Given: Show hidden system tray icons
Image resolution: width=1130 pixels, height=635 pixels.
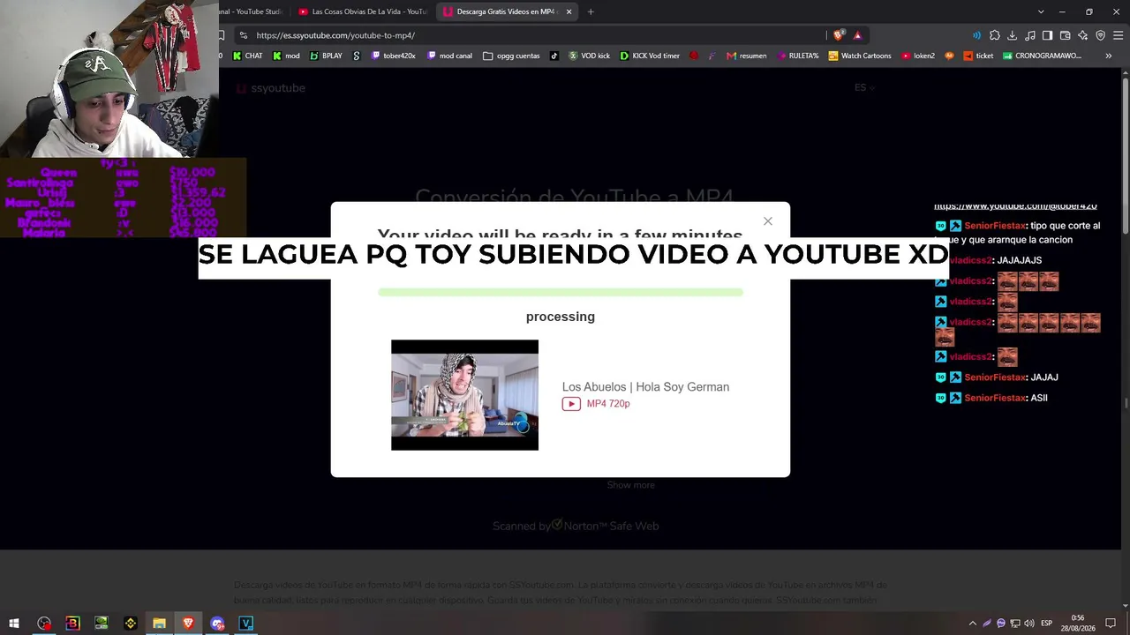Looking at the screenshot, I should (x=973, y=624).
